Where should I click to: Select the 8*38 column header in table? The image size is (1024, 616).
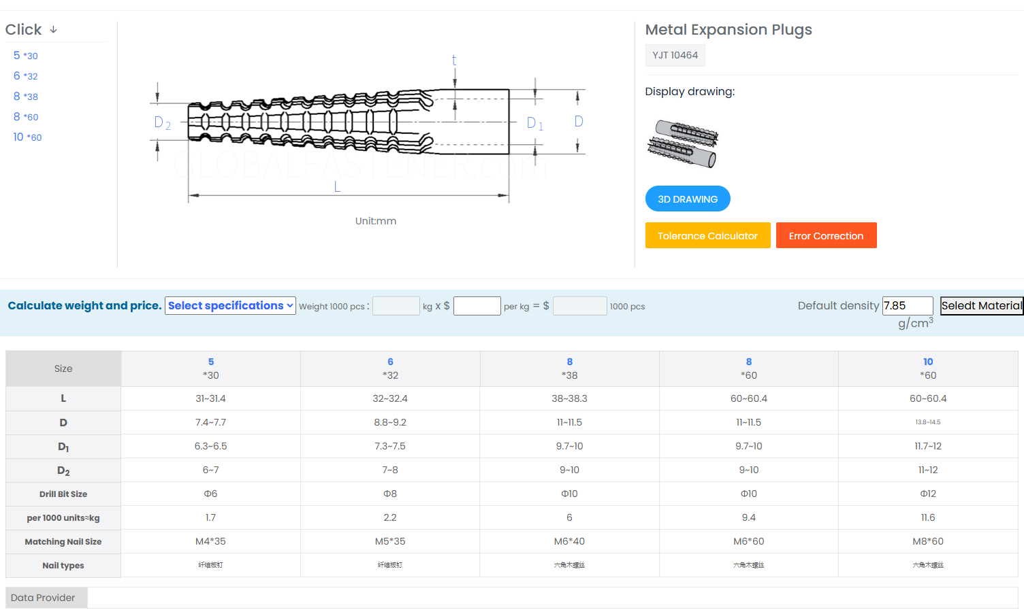click(x=570, y=369)
